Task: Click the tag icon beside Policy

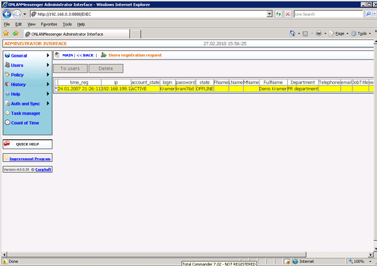Action: click(x=8, y=75)
